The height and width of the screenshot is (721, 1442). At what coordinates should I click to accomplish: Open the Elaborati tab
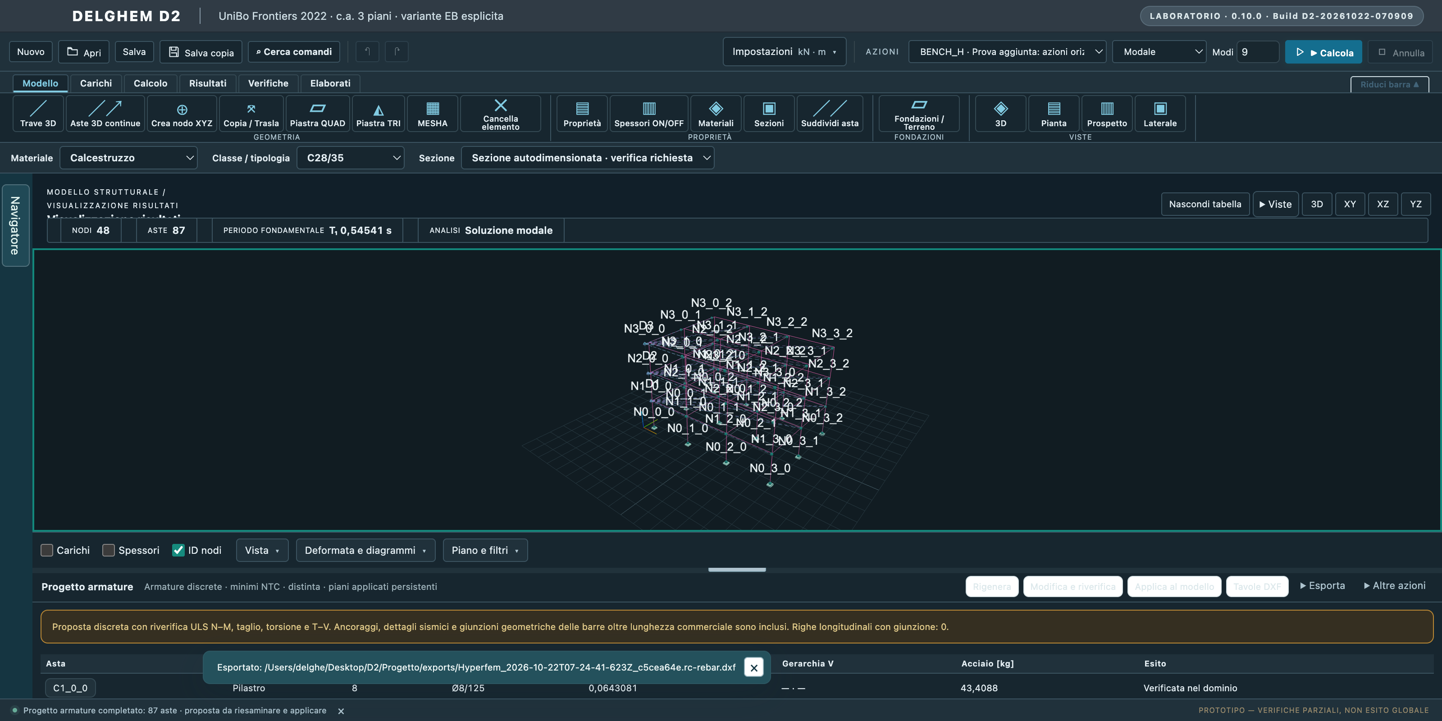(x=330, y=83)
